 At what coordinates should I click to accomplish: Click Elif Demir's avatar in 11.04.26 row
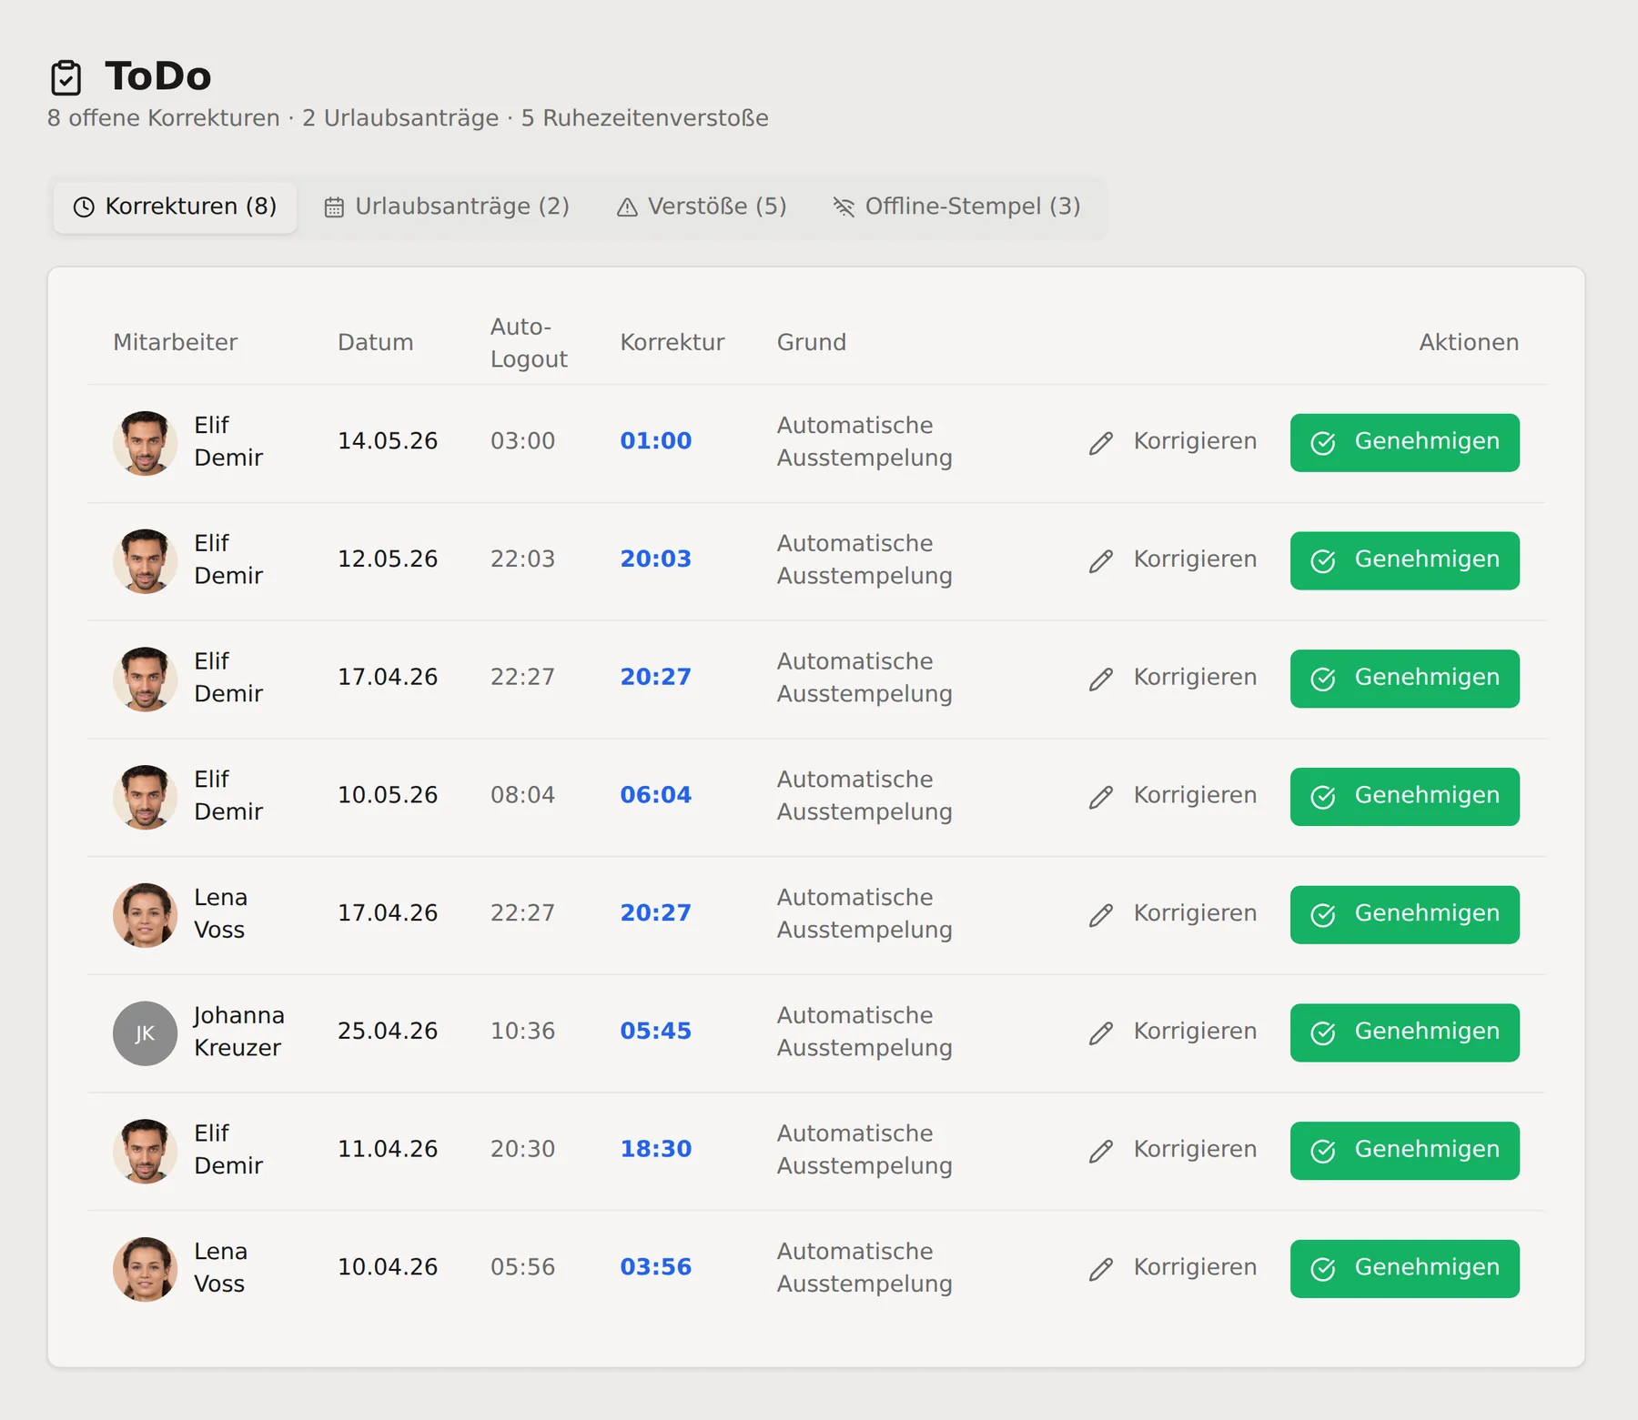145,1151
